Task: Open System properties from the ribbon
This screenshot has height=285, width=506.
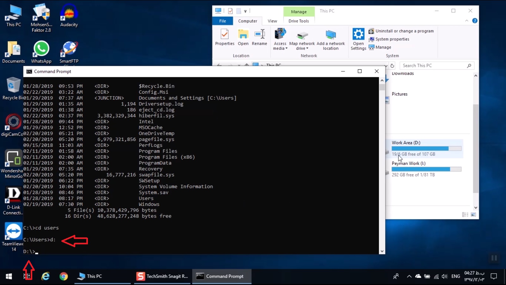Action: coord(392,39)
